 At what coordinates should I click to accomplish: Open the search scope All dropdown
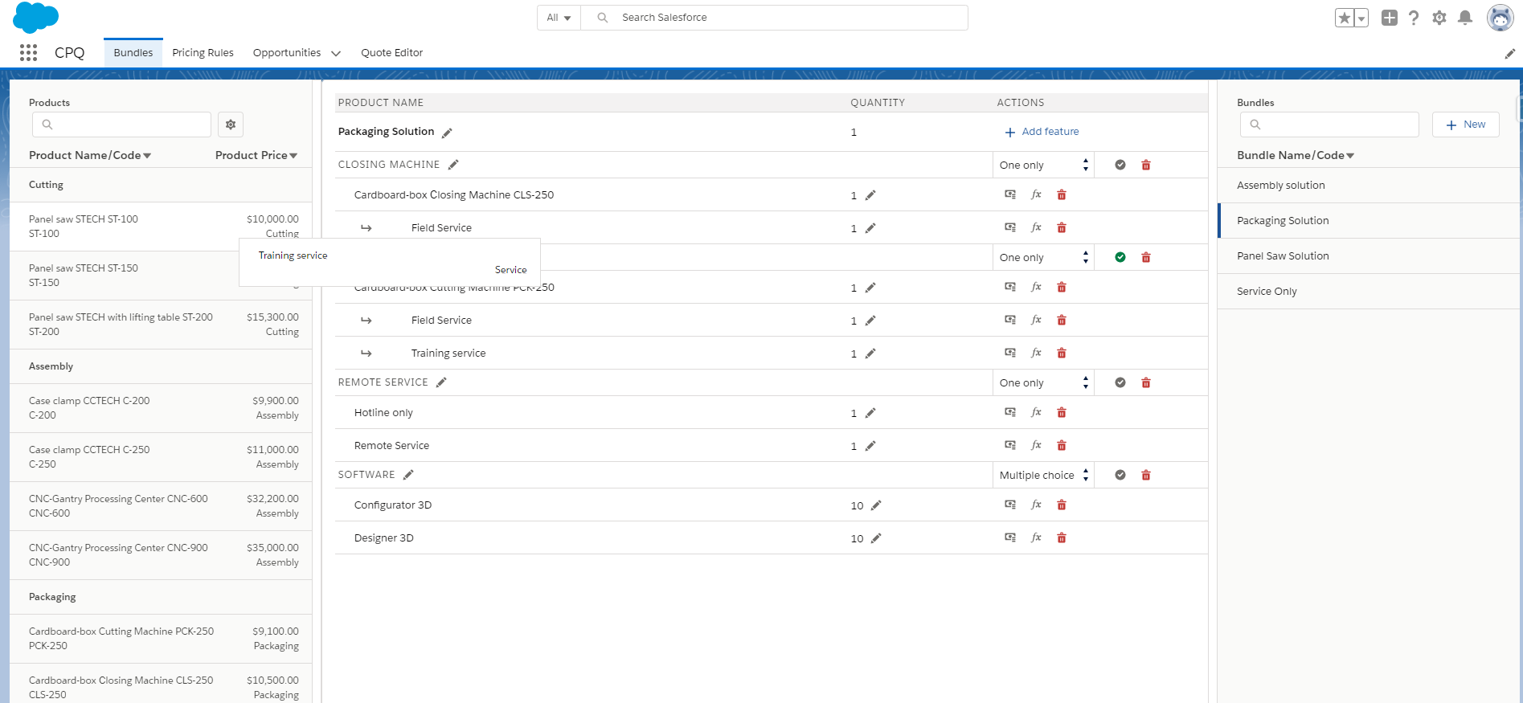coord(559,18)
